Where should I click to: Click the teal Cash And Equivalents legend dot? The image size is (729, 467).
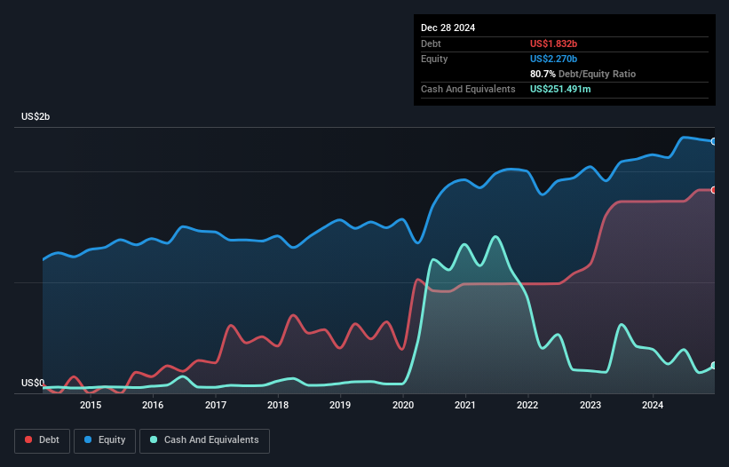coord(155,440)
